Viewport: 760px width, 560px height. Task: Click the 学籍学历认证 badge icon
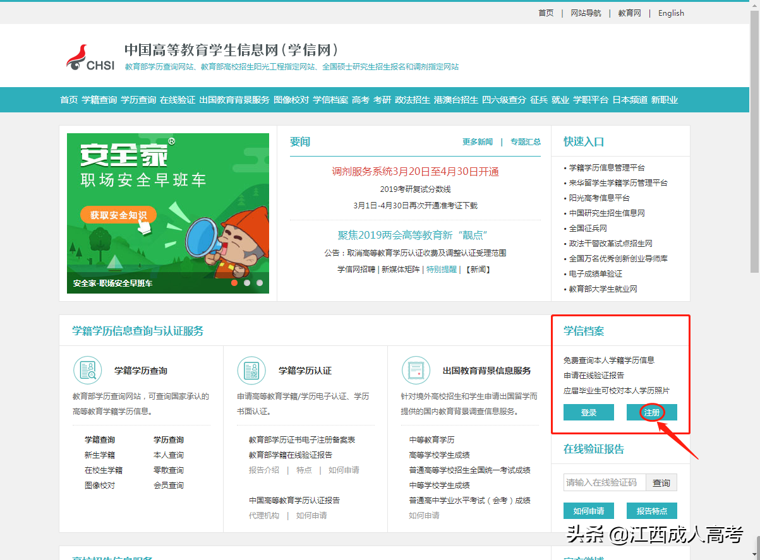tap(252, 371)
